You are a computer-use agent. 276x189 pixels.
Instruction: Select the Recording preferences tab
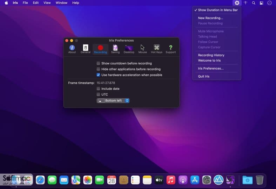[x=100, y=49]
